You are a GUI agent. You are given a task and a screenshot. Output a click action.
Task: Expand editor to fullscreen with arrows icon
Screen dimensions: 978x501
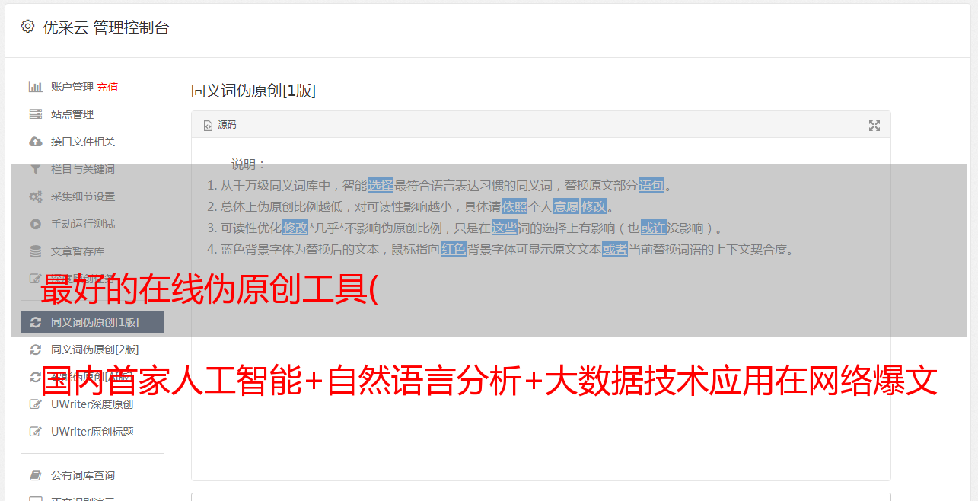(874, 126)
